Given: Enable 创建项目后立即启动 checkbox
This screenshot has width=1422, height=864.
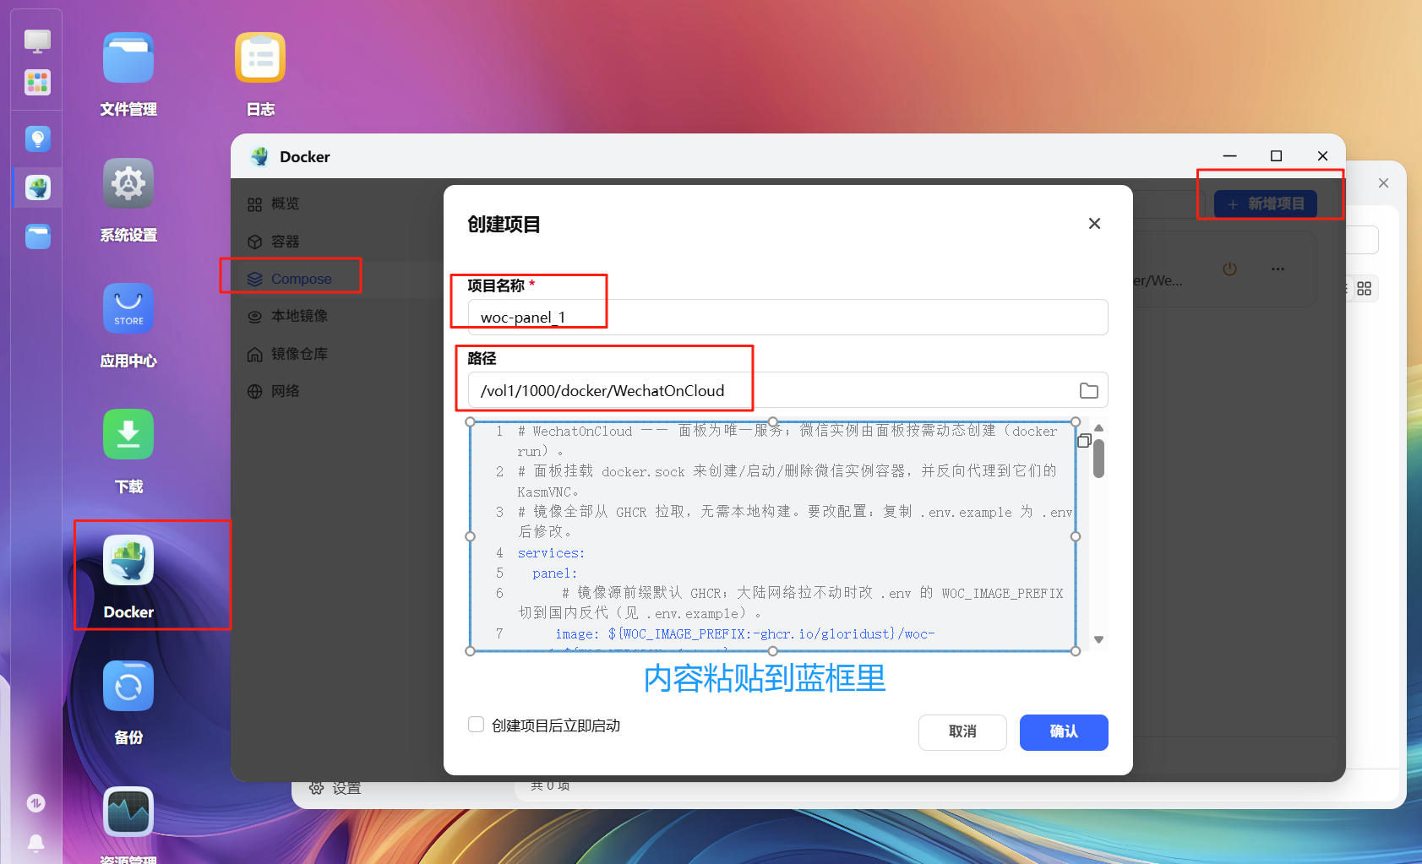Looking at the screenshot, I should click(477, 725).
